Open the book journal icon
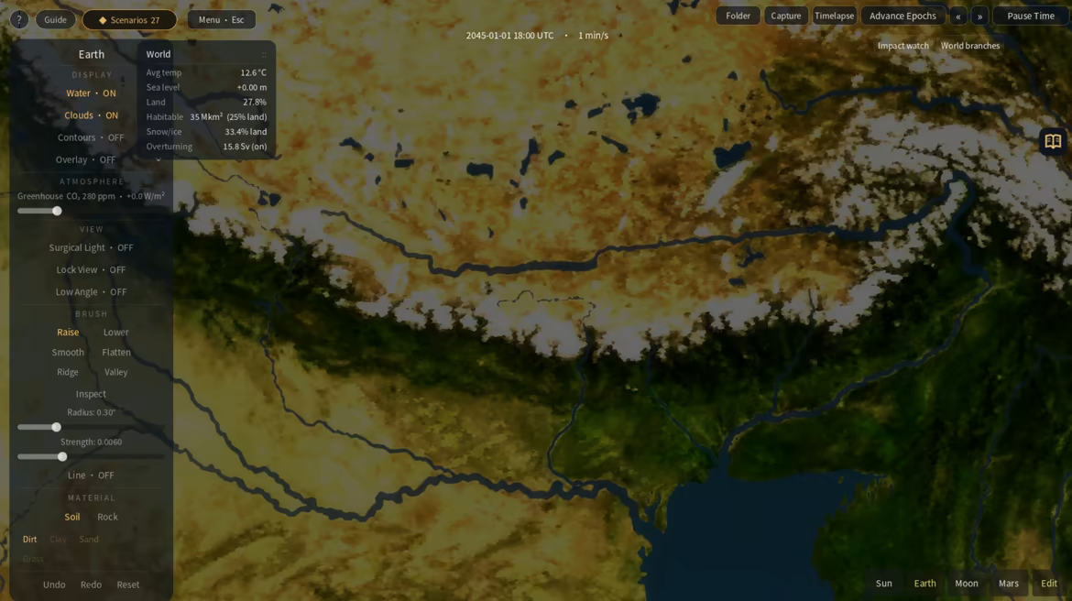This screenshot has width=1072, height=601. pyautogui.click(x=1053, y=141)
